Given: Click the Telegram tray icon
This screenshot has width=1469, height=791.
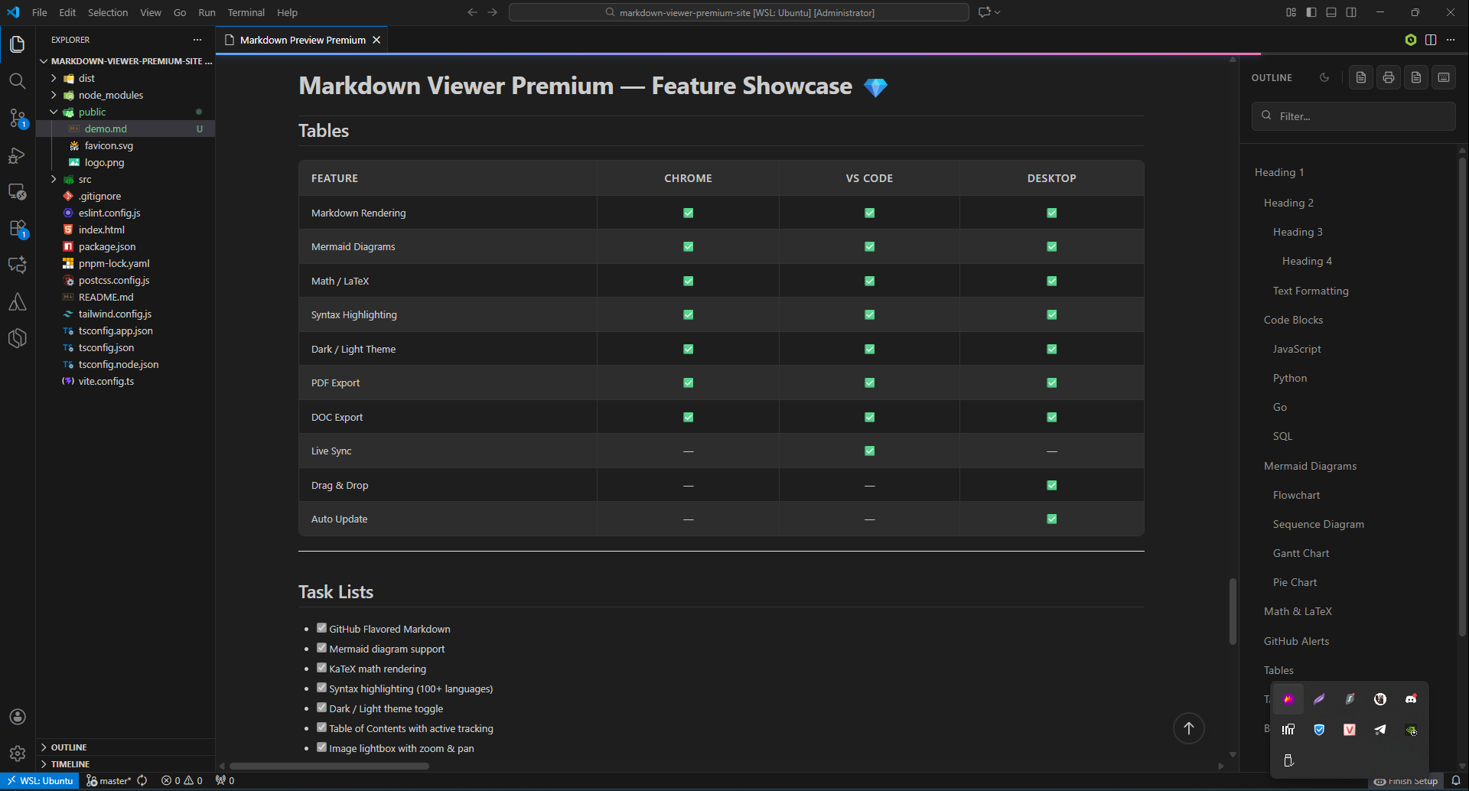Looking at the screenshot, I should click(x=1380, y=730).
